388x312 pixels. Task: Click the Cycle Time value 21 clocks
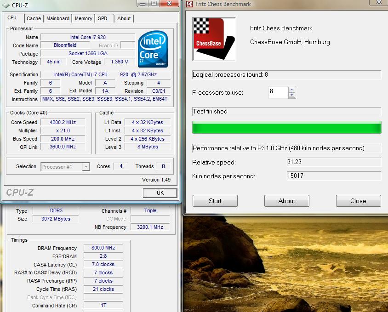[x=103, y=289]
